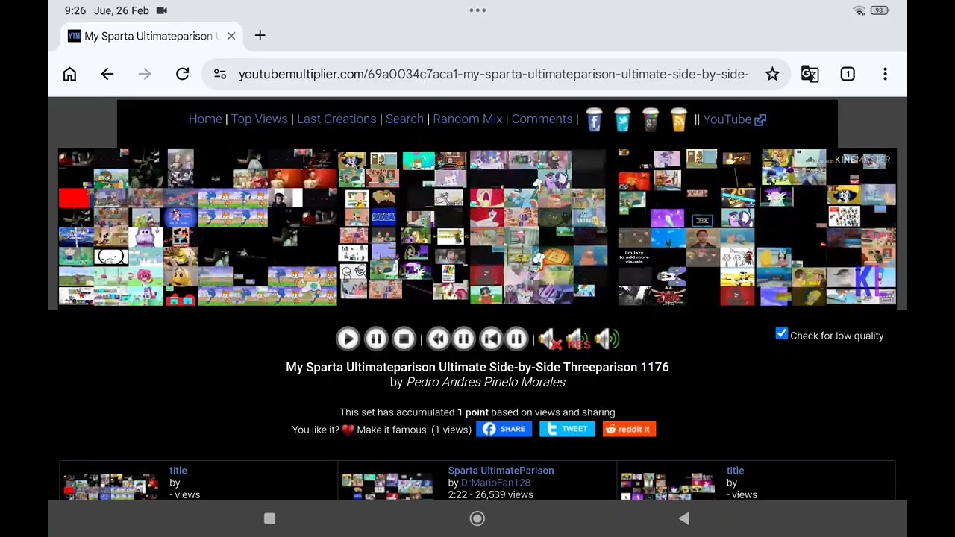Click the address bar URL field

click(x=493, y=74)
